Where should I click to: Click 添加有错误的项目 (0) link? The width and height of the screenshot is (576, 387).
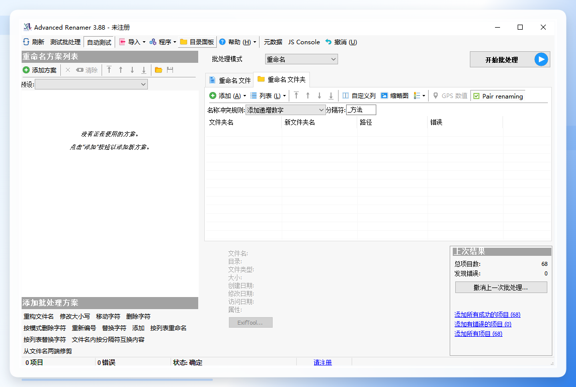tap(483, 324)
